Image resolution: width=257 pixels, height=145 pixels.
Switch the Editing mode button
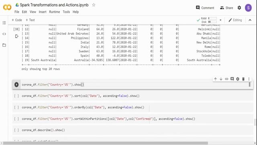235,20
